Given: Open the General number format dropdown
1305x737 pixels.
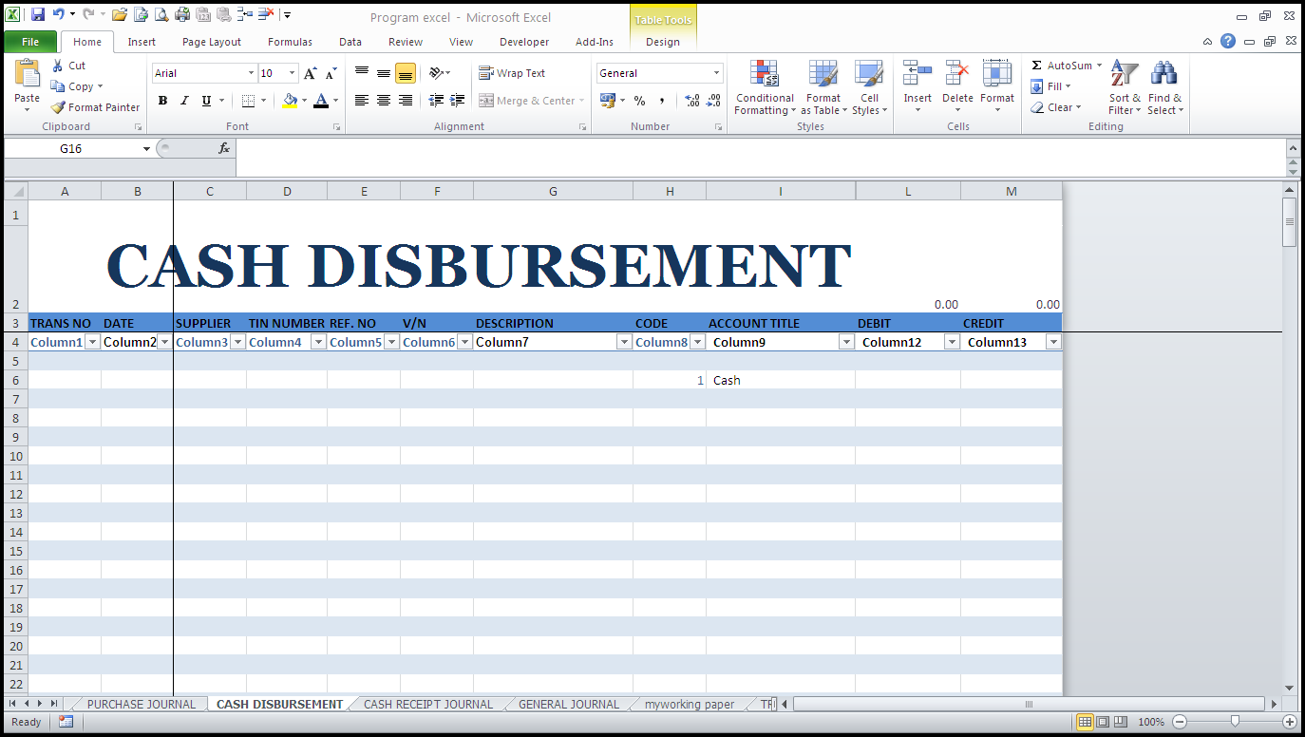Looking at the screenshot, I should click(715, 72).
